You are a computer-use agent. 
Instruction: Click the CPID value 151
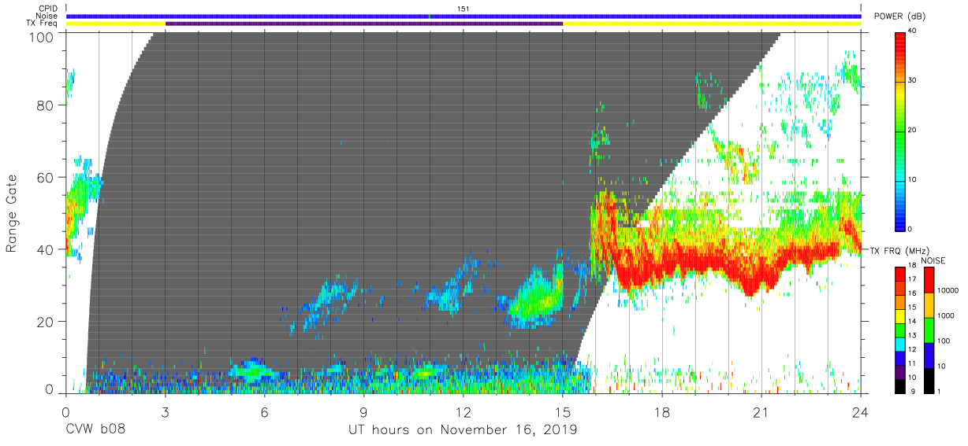tap(464, 9)
